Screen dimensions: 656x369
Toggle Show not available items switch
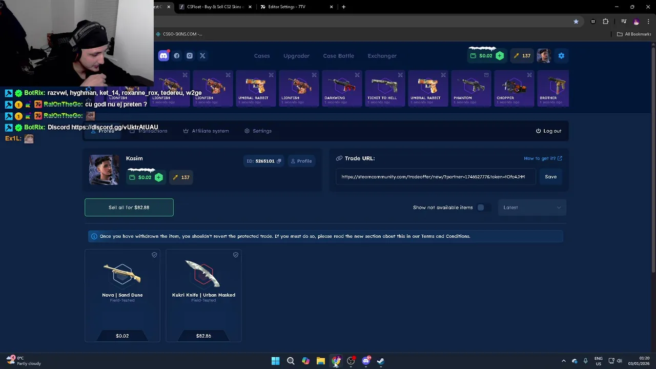pyautogui.click(x=484, y=208)
